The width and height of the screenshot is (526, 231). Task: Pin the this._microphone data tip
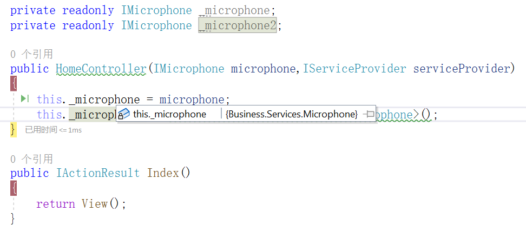click(370, 114)
